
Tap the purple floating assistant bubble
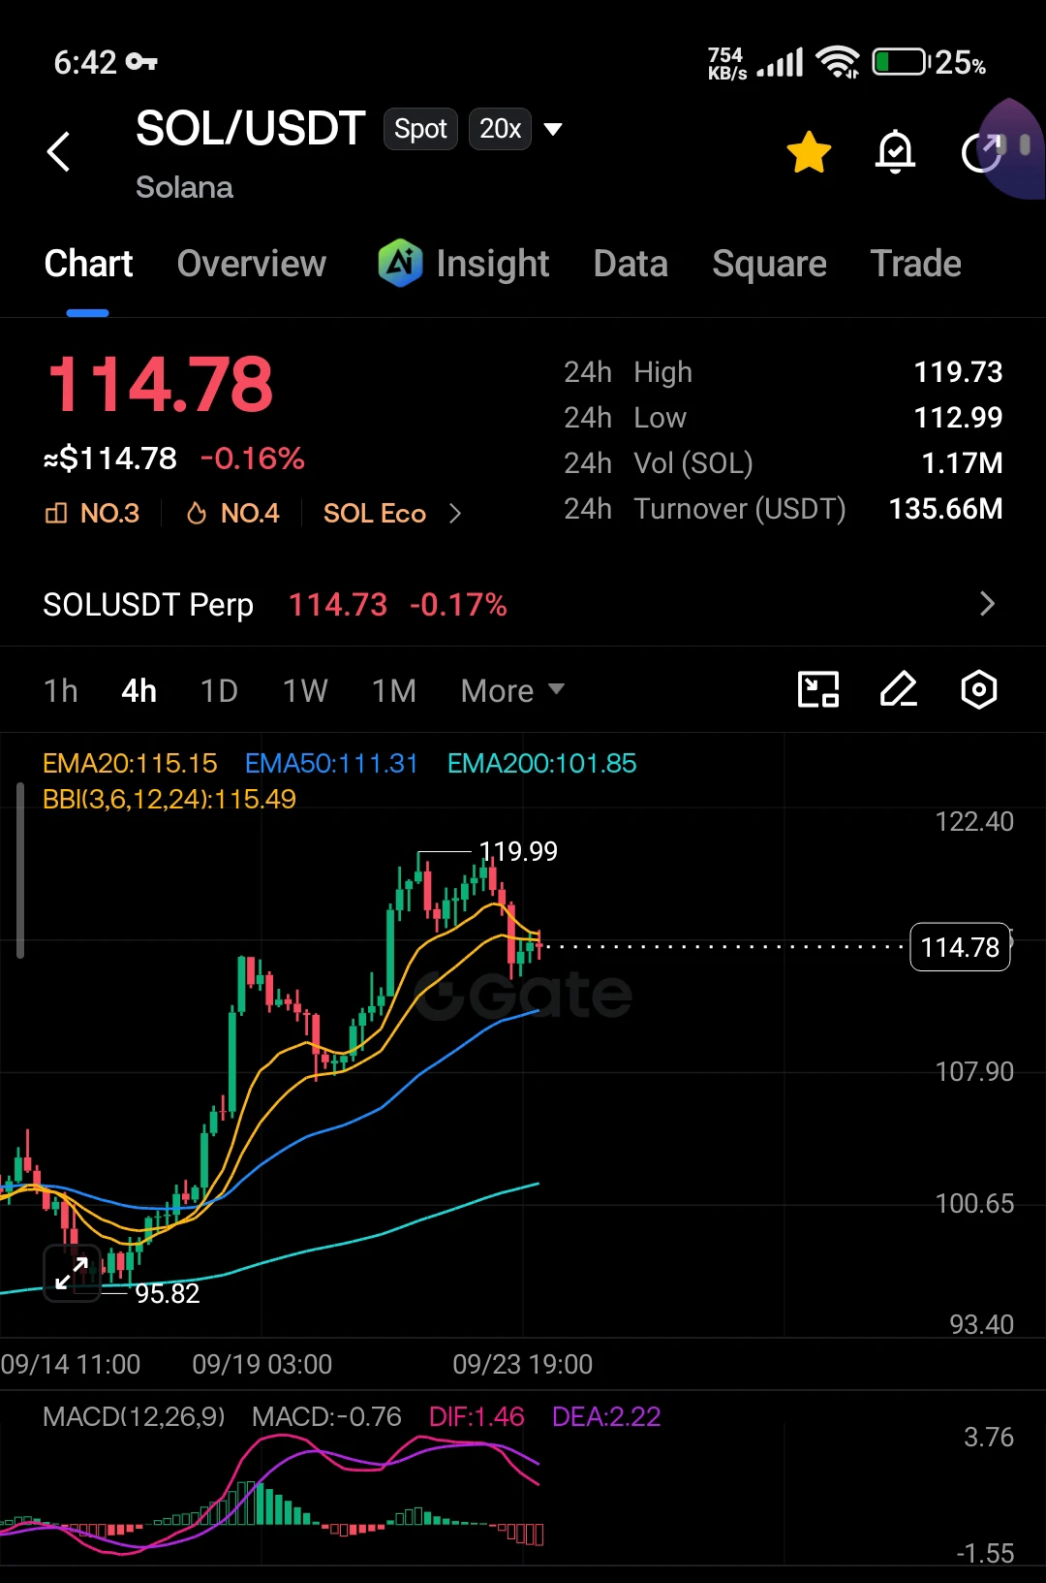tap(1012, 148)
